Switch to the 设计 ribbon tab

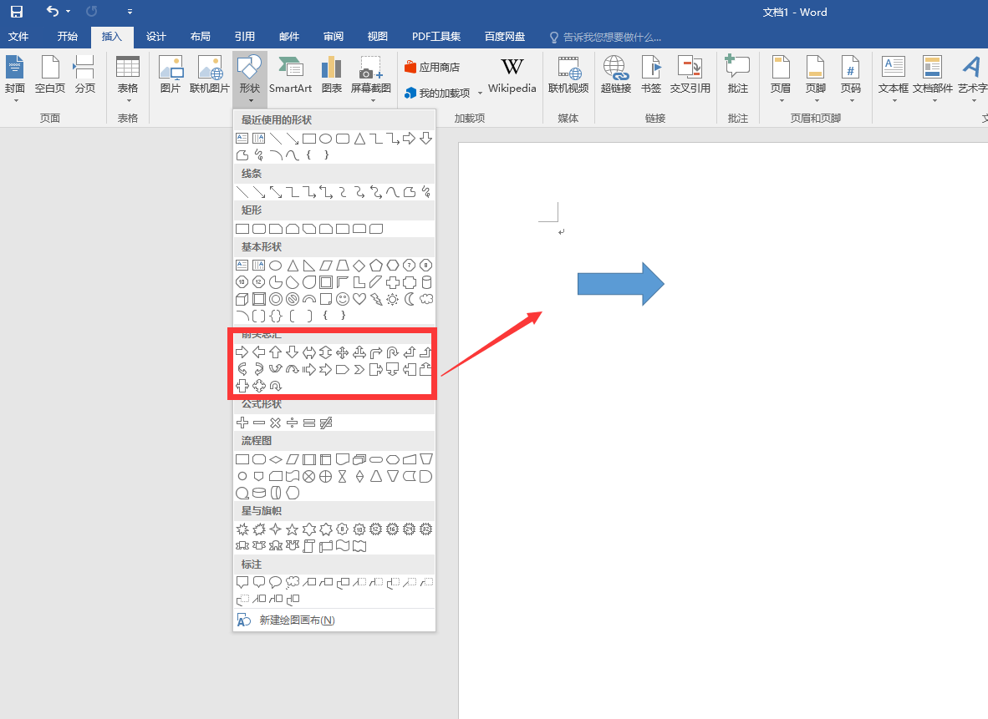(x=156, y=37)
